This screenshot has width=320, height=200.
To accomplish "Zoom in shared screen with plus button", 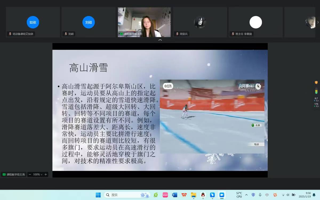I will [x=46, y=174].
